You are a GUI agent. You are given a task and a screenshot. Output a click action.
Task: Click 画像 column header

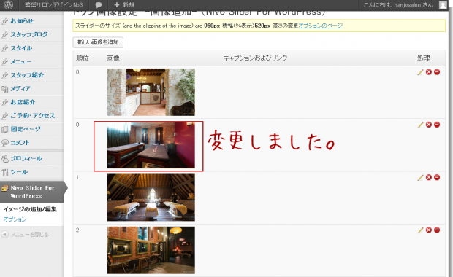pos(113,58)
